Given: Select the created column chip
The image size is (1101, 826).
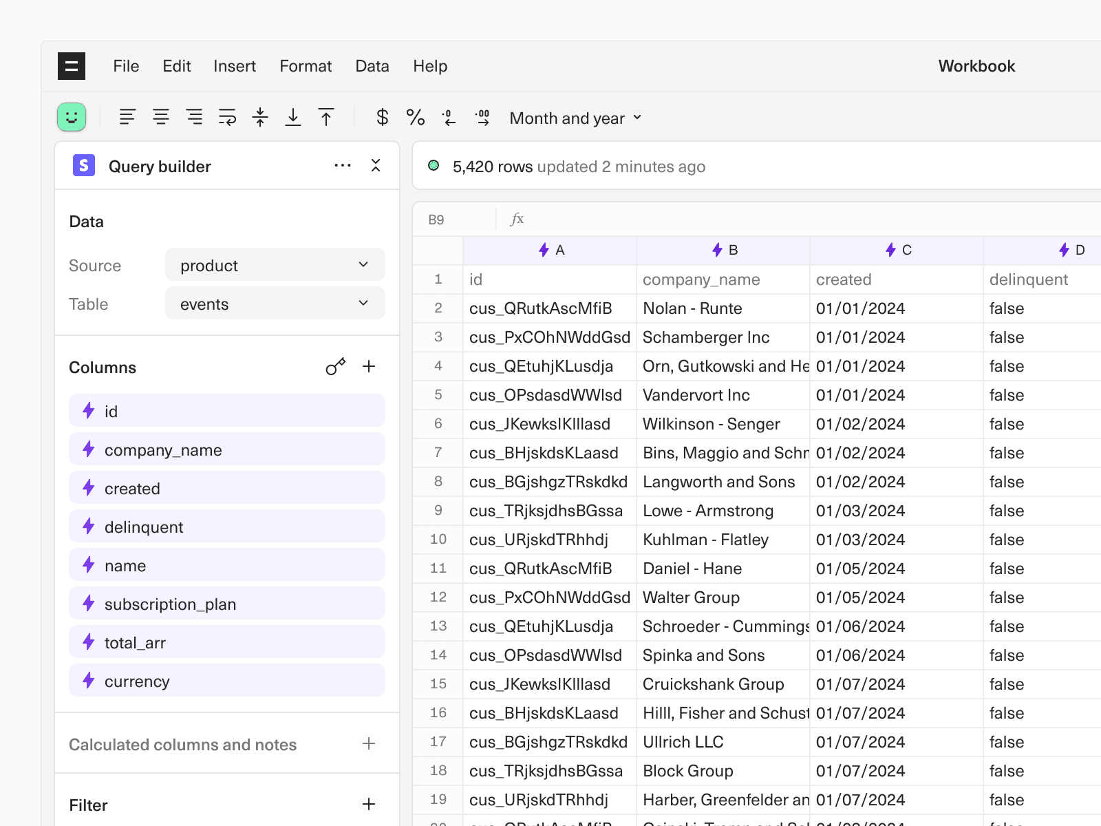Looking at the screenshot, I should tap(227, 488).
